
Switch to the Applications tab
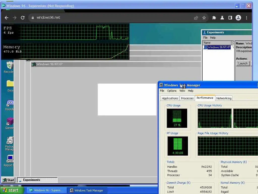coord(170,98)
